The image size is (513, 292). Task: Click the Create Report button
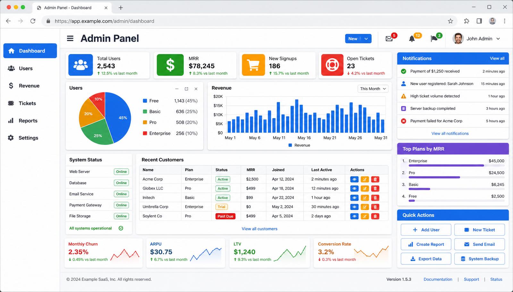[426, 244]
